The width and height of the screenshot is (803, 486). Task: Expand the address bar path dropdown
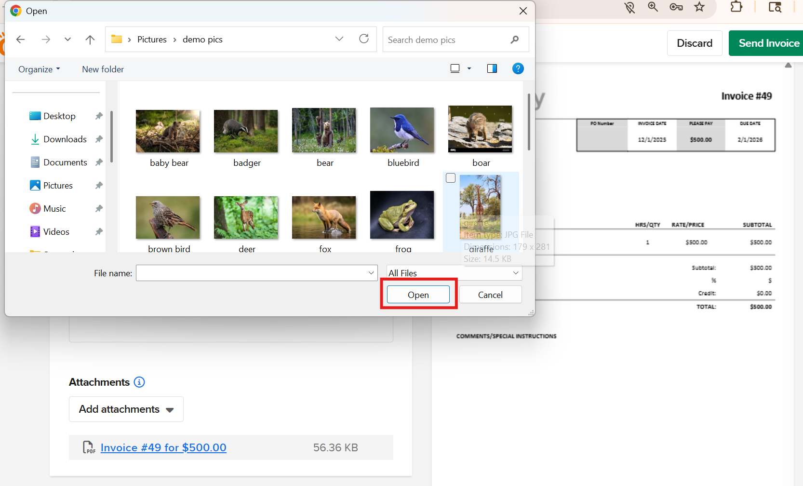339,39
